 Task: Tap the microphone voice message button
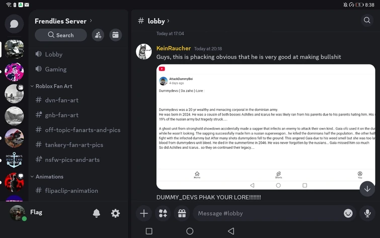point(367,213)
